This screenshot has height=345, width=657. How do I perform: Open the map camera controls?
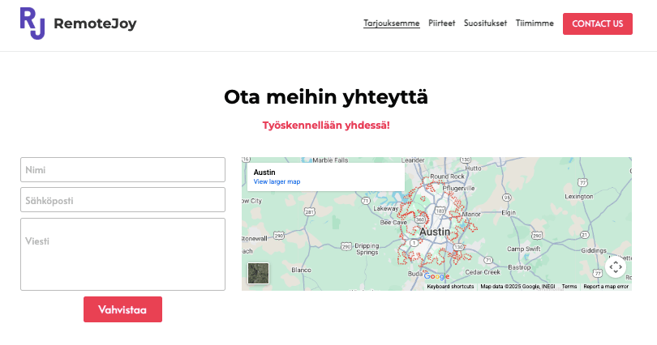pos(616,266)
